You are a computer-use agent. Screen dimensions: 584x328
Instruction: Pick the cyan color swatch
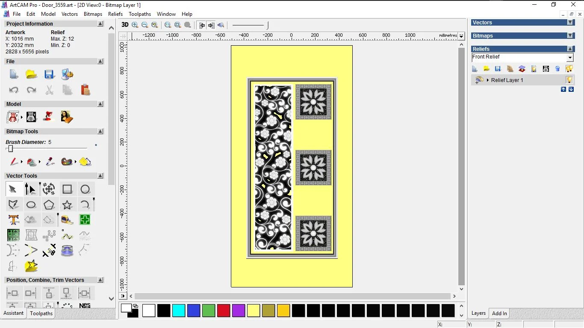(x=179, y=310)
